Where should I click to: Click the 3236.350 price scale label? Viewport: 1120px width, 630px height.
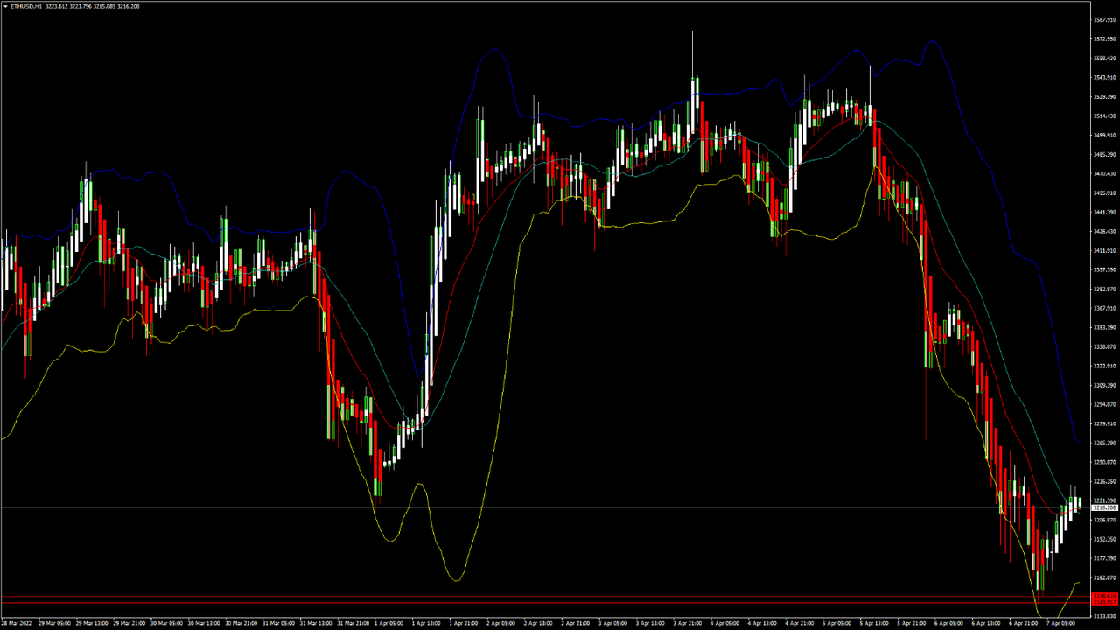click(x=1105, y=481)
